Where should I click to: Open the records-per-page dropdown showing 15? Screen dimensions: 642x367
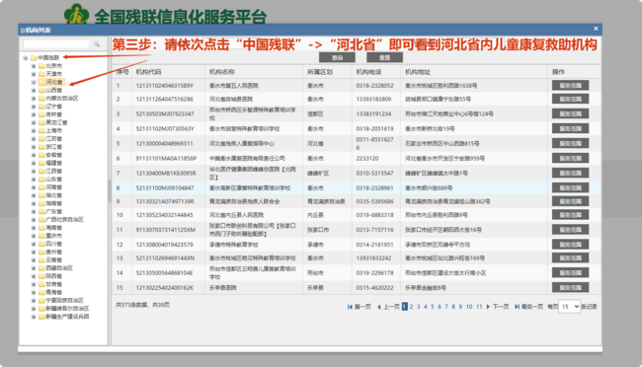569,307
